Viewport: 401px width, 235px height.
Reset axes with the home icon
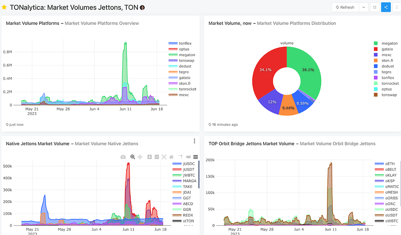pos(172,157)
